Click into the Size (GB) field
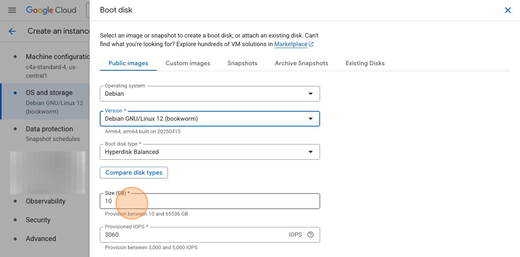Image resolution: width=520 pixels, height=257 pixels. [210, 201]
